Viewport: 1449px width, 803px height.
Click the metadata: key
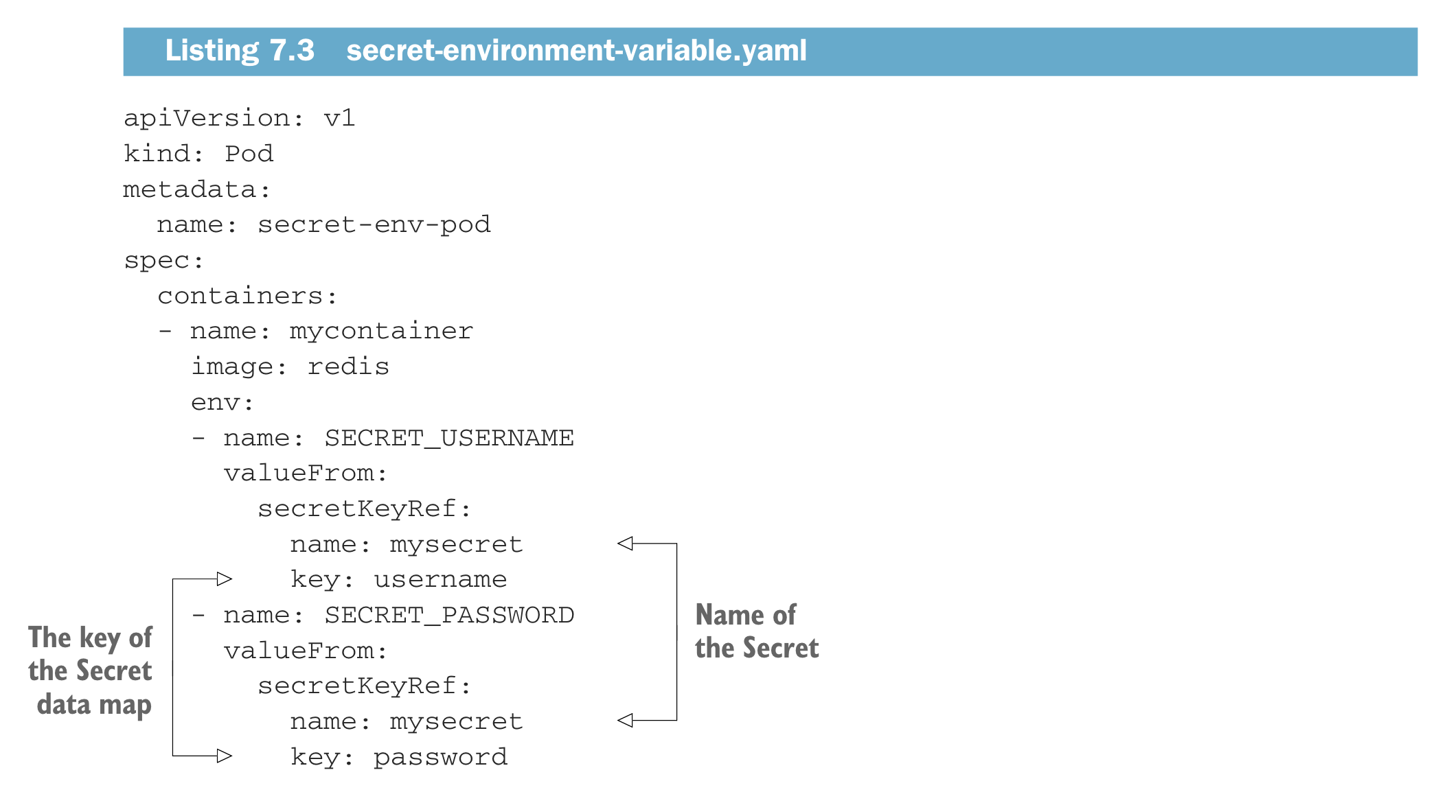197,189
